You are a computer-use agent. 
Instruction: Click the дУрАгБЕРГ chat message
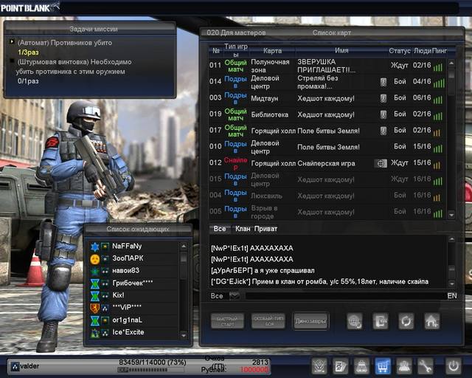click(x=263, y=271)
